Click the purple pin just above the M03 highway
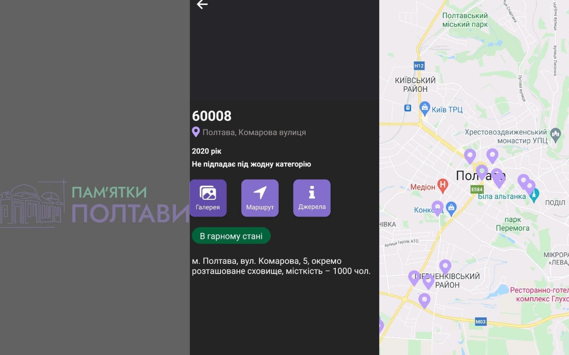 424,300
